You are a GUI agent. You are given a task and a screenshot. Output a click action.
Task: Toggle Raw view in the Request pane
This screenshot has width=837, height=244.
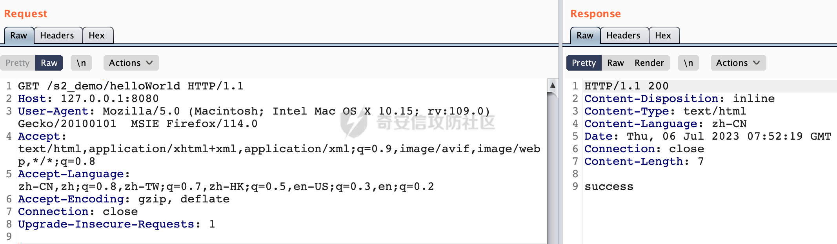49,63
